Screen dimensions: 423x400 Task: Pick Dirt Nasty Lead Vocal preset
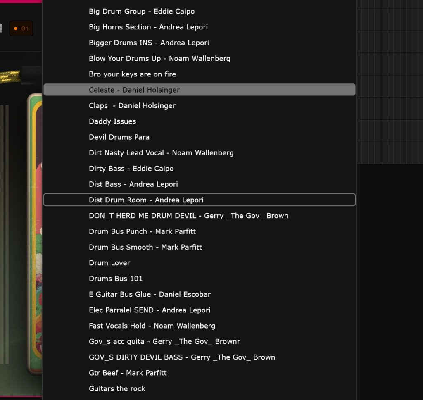[x=161, y=153]
